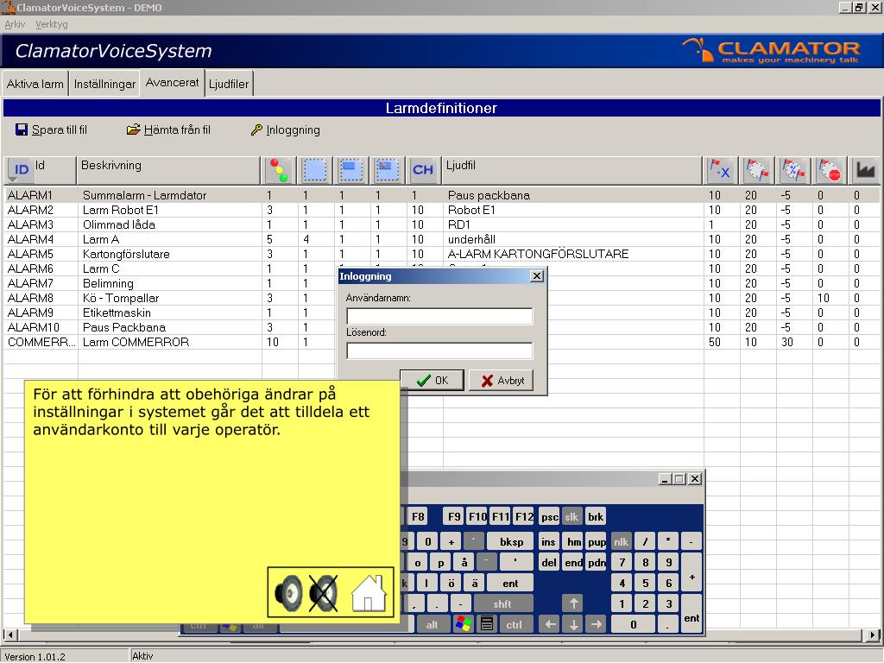Click the up arrow key on keyboard
Viewport: 884px width, 663px height.
[573, 603]
